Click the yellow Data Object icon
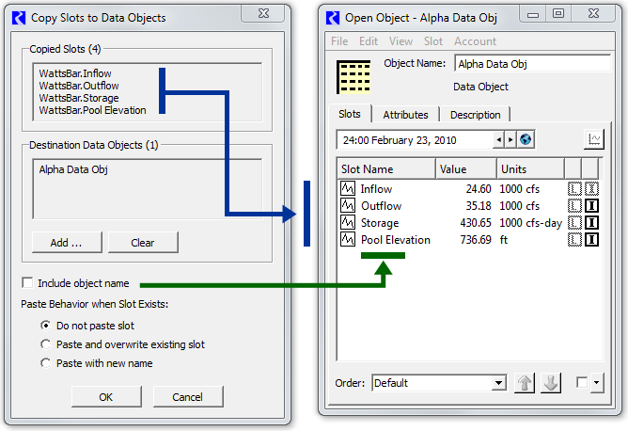The image size is (628, 431). pyautogui.click(x=353, y=76)
